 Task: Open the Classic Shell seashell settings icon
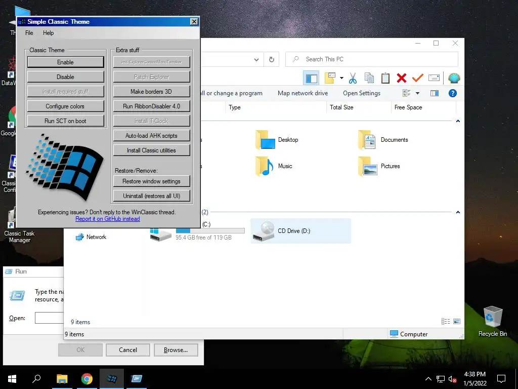tap(454, 78)
